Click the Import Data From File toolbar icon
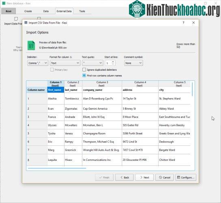 tap(16, 19)
